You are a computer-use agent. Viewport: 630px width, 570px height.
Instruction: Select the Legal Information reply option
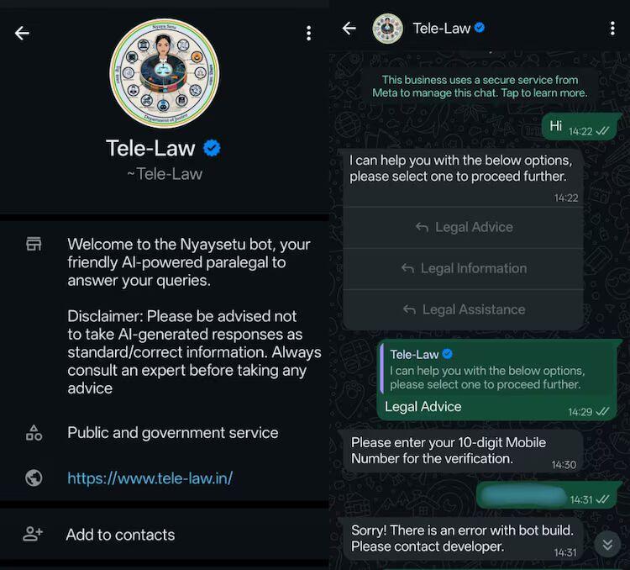(464, 268)
